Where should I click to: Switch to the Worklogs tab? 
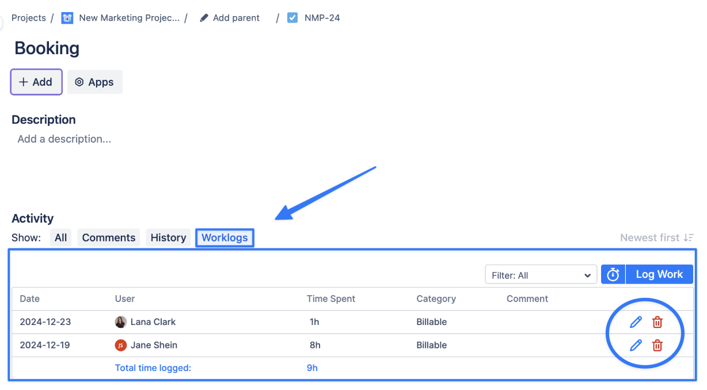click(225, 238)
